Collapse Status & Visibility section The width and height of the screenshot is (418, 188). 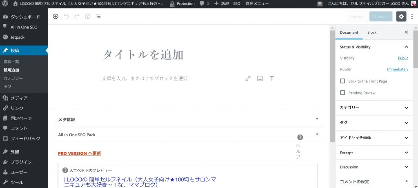374,47
